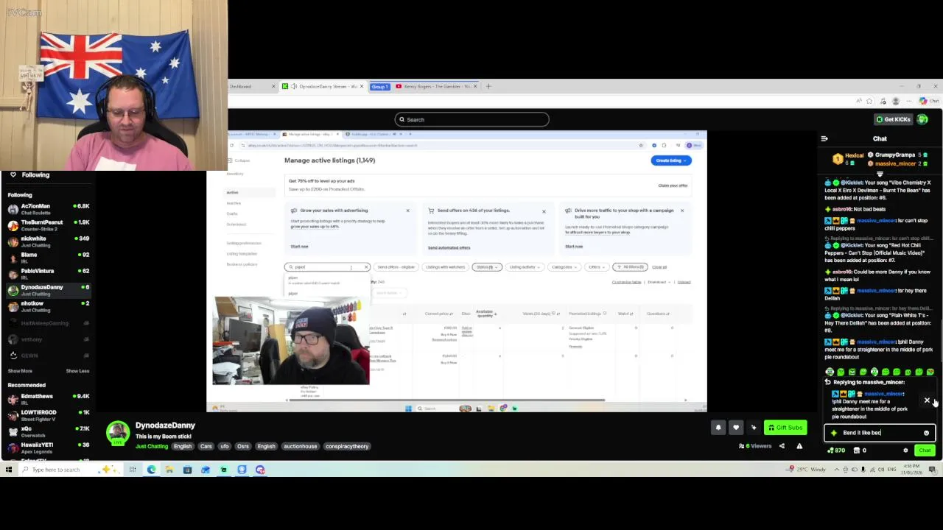The image size is (943, 530).
Task: Click Claim your offer link
Action: 673,185
